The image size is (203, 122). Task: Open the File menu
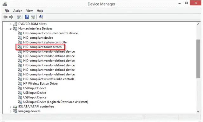7,11
